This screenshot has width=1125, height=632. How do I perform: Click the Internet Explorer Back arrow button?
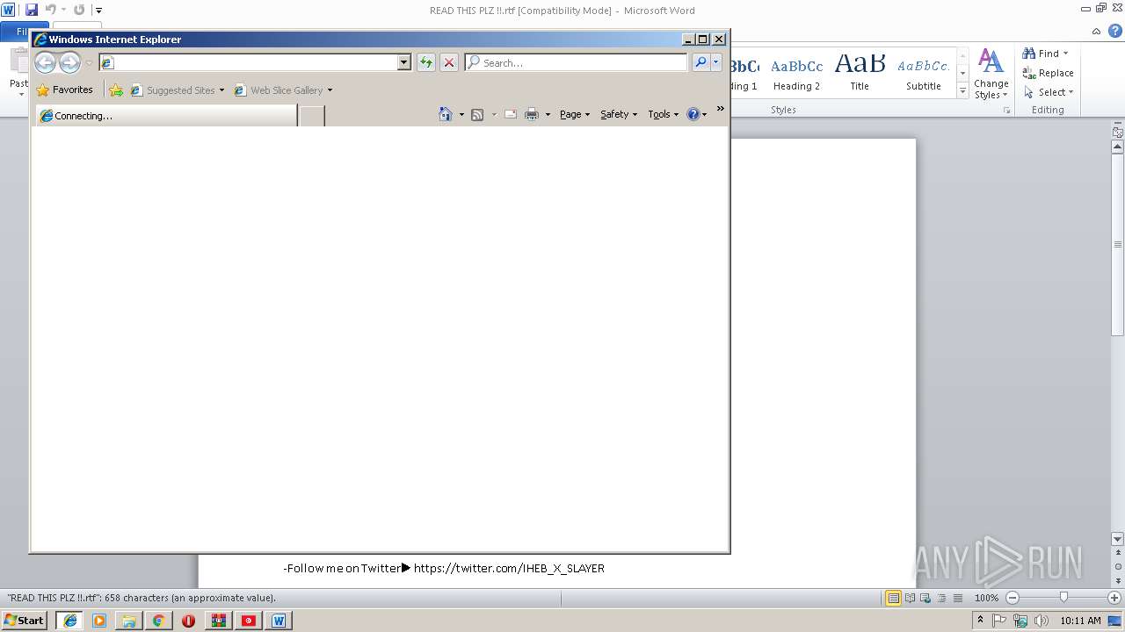(x=45, y=62)
